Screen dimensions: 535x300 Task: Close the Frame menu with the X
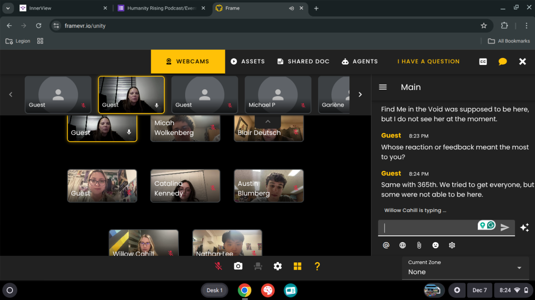coord(522,62)
